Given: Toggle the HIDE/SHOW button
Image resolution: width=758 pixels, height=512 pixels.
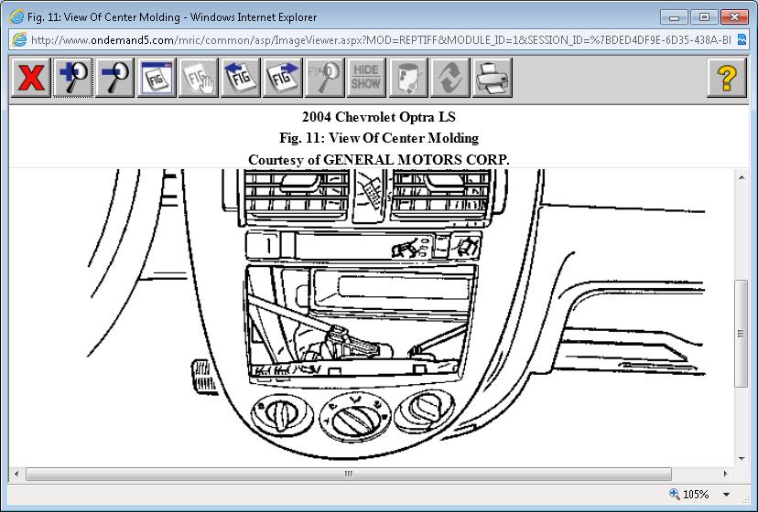Looking at the screenshot, I should coord(366,79).
